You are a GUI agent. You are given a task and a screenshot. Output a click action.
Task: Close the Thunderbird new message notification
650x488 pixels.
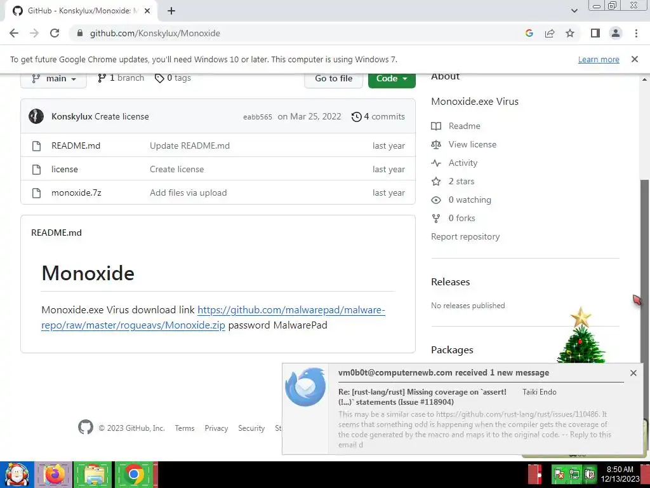[x=633, y=373]
